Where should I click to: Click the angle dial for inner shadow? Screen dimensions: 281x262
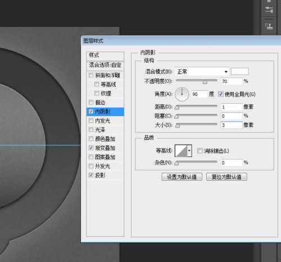tap(182, 94)
